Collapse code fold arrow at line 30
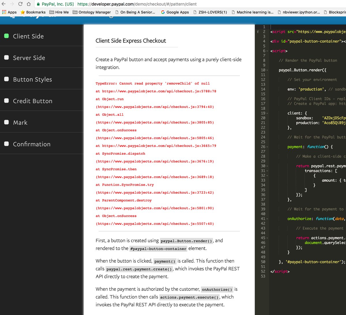This screenshot has height=315, width=346. point(267,166)
